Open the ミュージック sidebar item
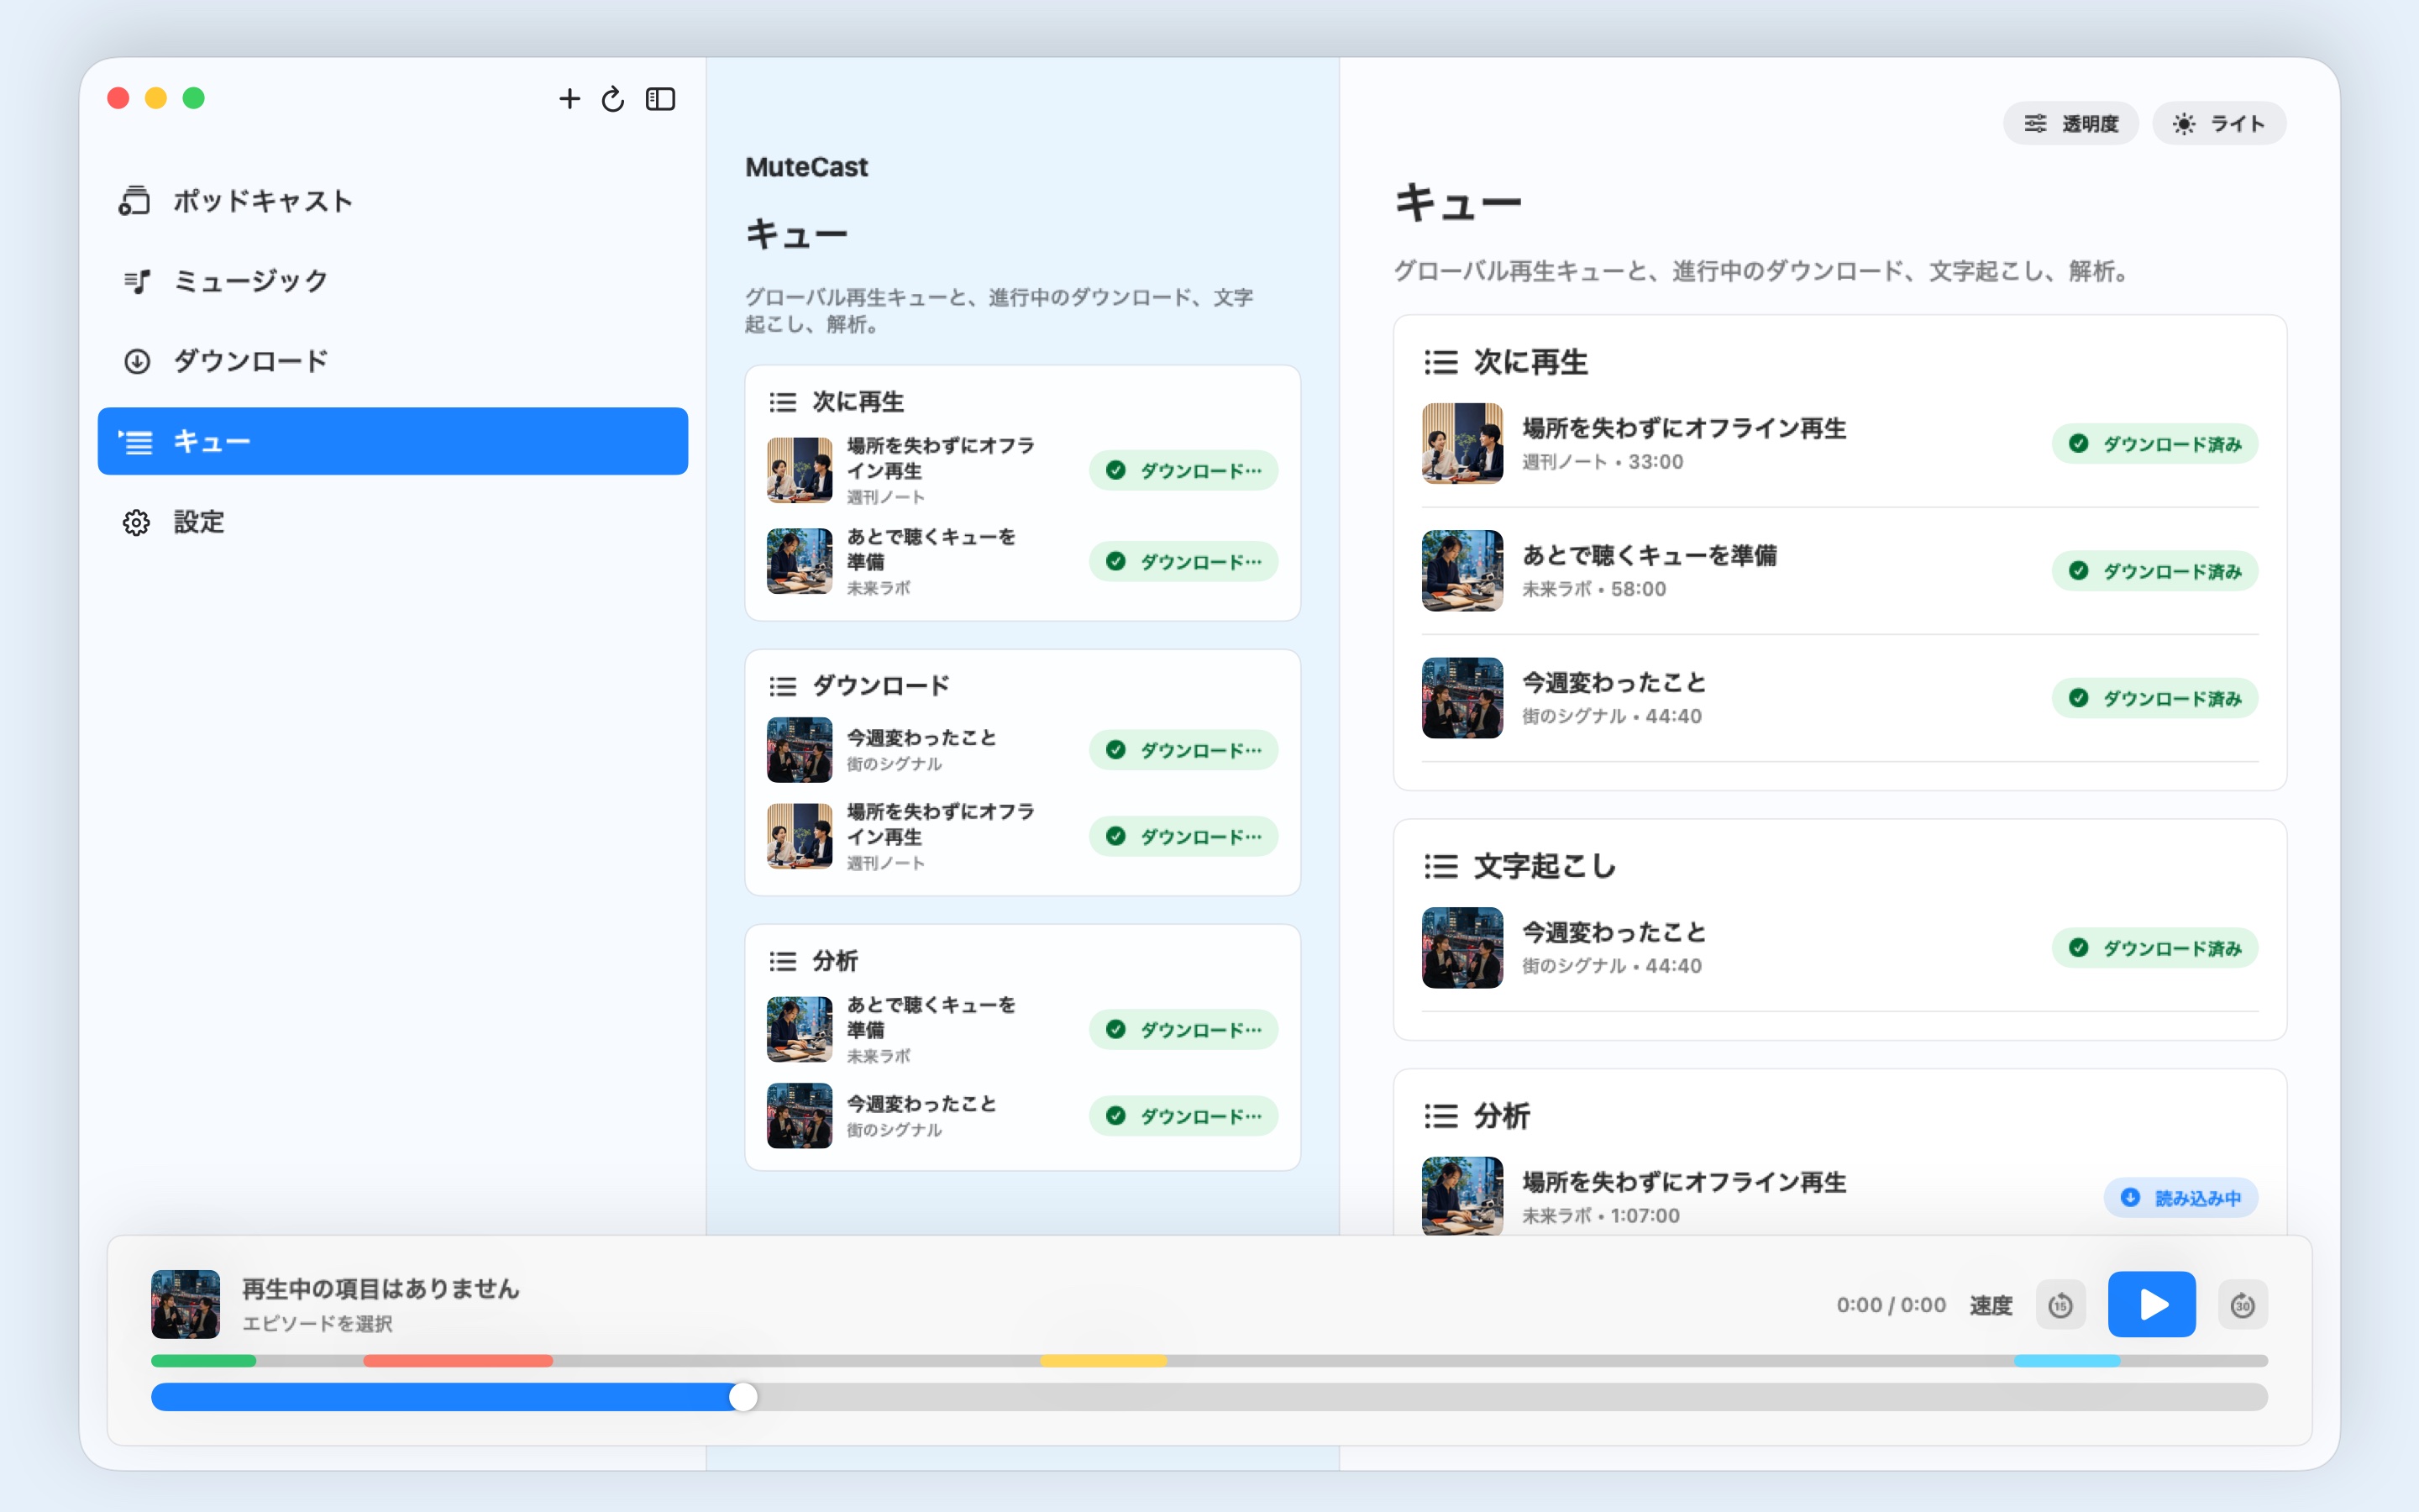2419x1512 pixels. [393, 281]
